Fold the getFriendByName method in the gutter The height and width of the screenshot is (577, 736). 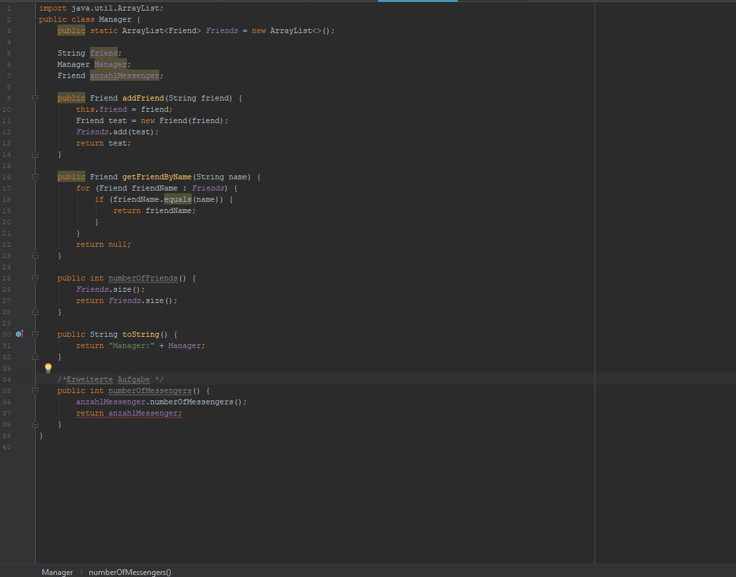(x=36, y=177)
